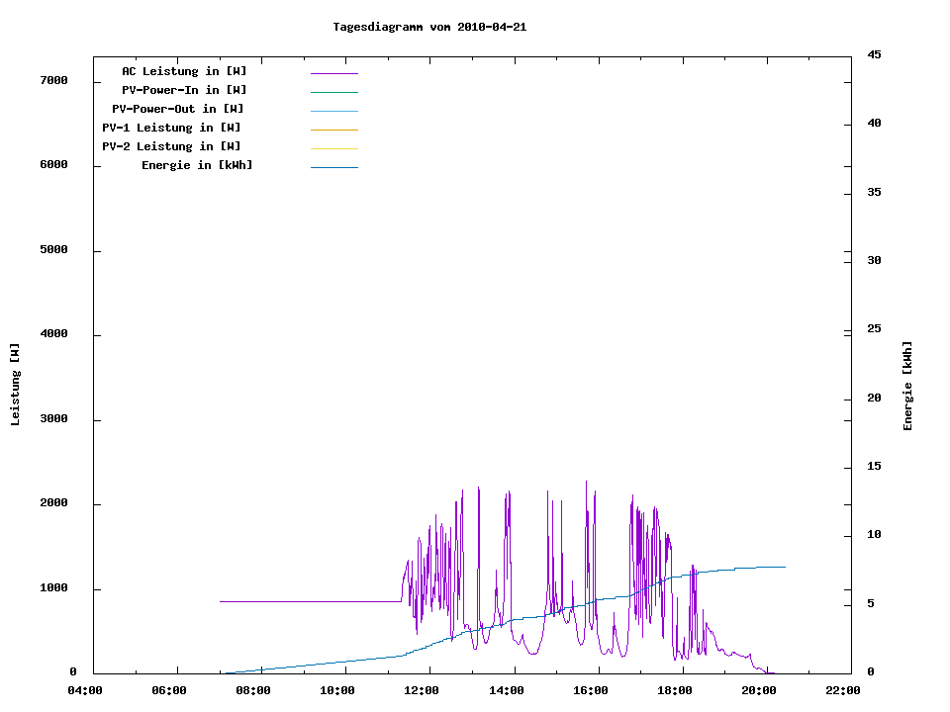Select the 16:00 time axis label
This screenshot has height=712, width=950.
click(590, 690)
